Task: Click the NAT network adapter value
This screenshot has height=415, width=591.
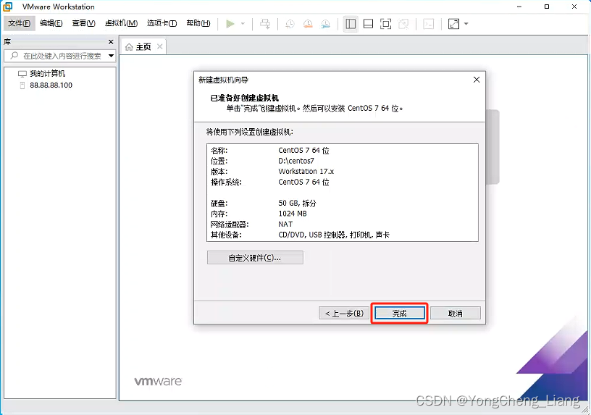Action: pyautogui.click(x=285, y=225)
